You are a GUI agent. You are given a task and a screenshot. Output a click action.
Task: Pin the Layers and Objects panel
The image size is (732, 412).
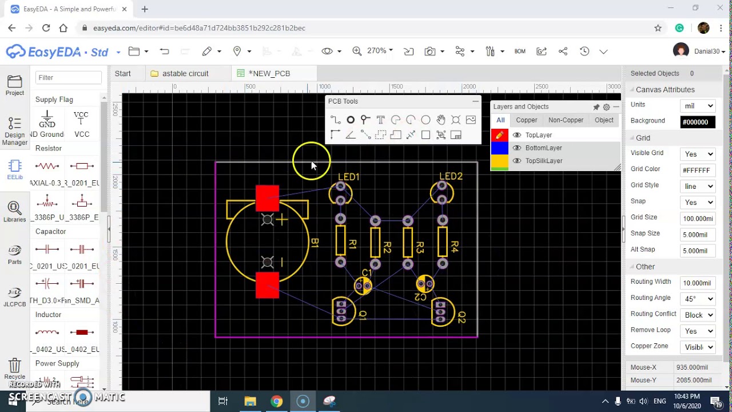pos(596,107)
